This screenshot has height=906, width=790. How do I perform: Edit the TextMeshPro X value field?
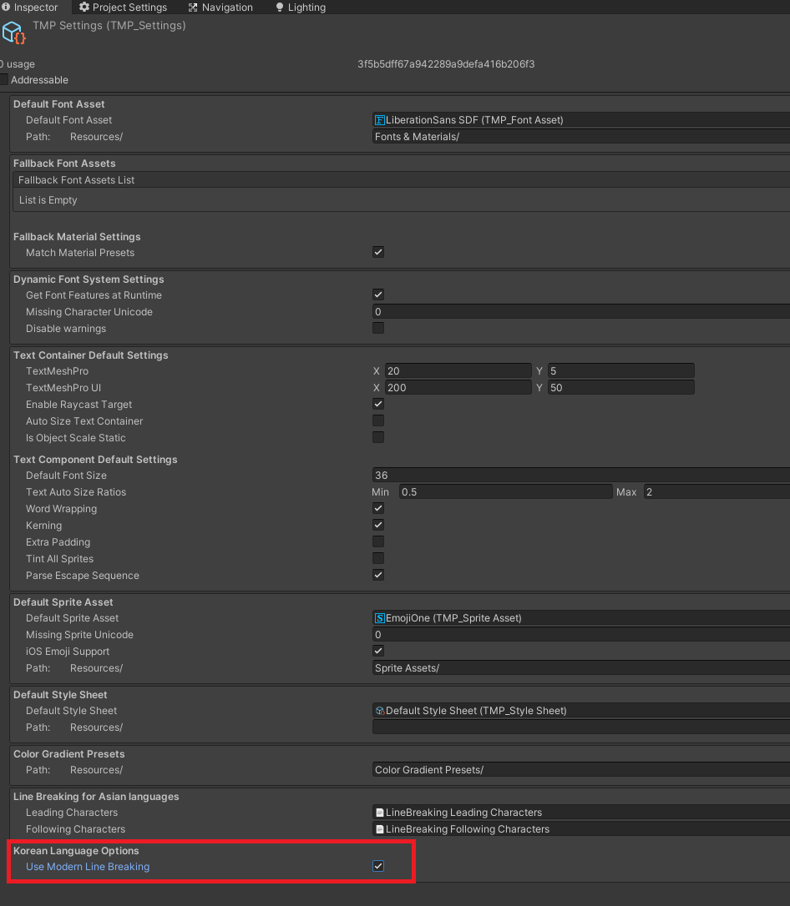458,371
